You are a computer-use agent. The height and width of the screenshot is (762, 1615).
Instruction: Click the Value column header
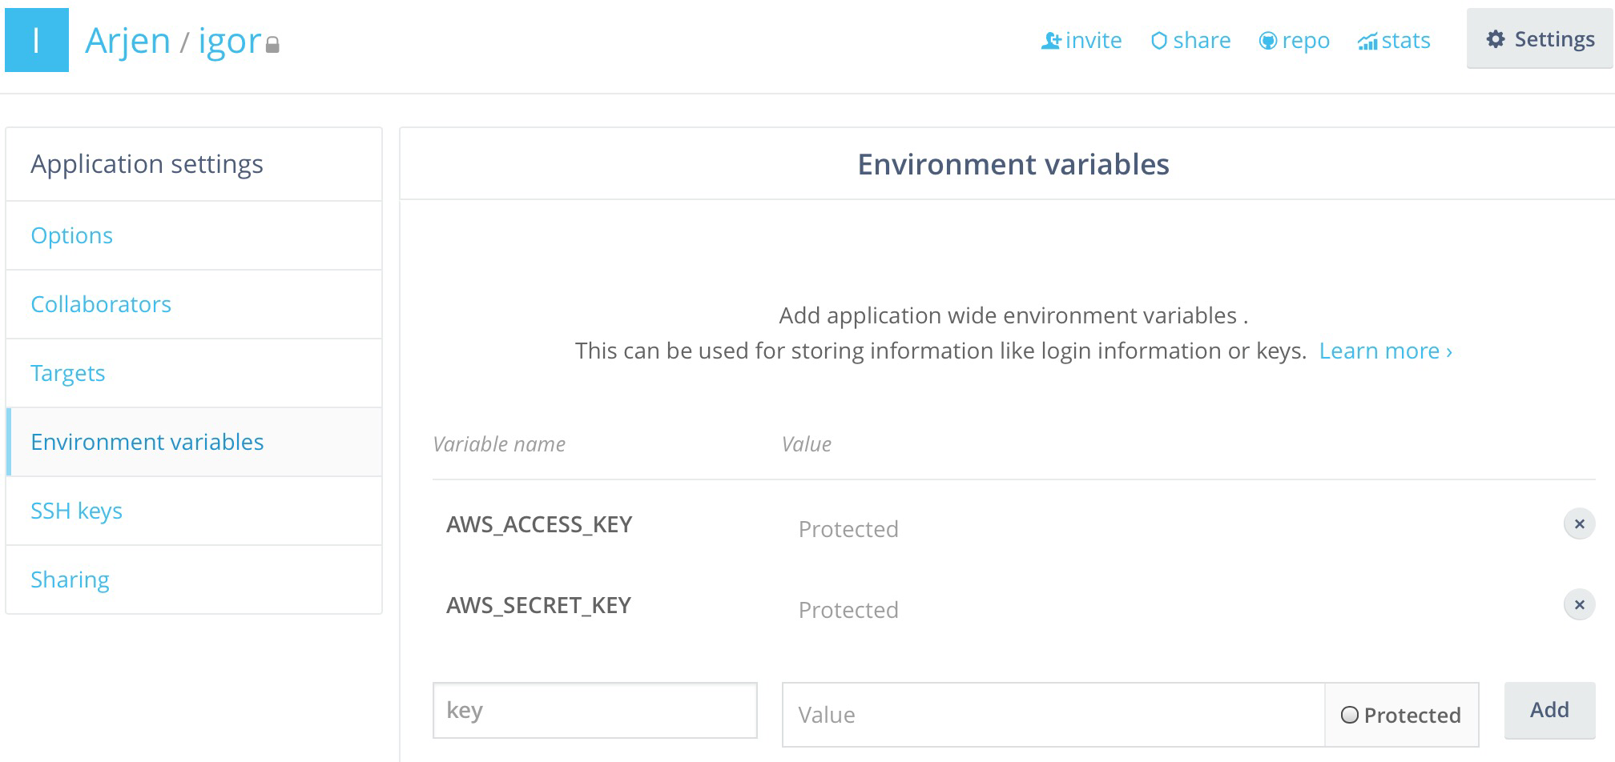[x=807, y=444]
